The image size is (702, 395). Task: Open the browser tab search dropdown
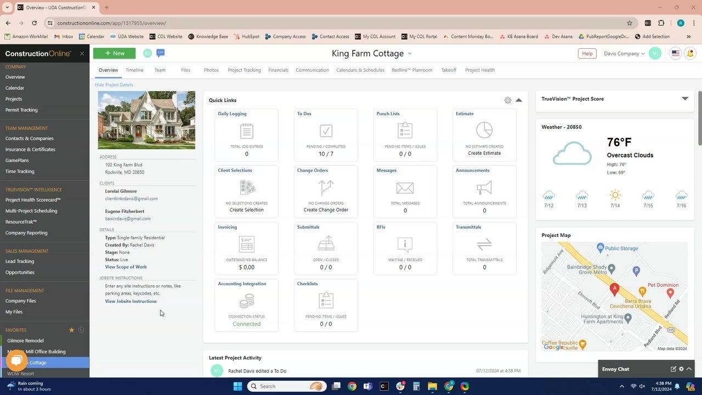coord(7,8)
